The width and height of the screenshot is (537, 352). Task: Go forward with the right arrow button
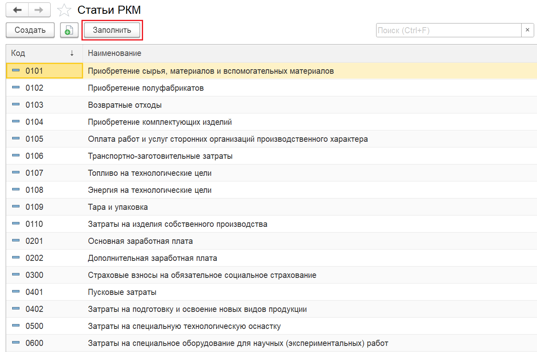pos(39,10)
